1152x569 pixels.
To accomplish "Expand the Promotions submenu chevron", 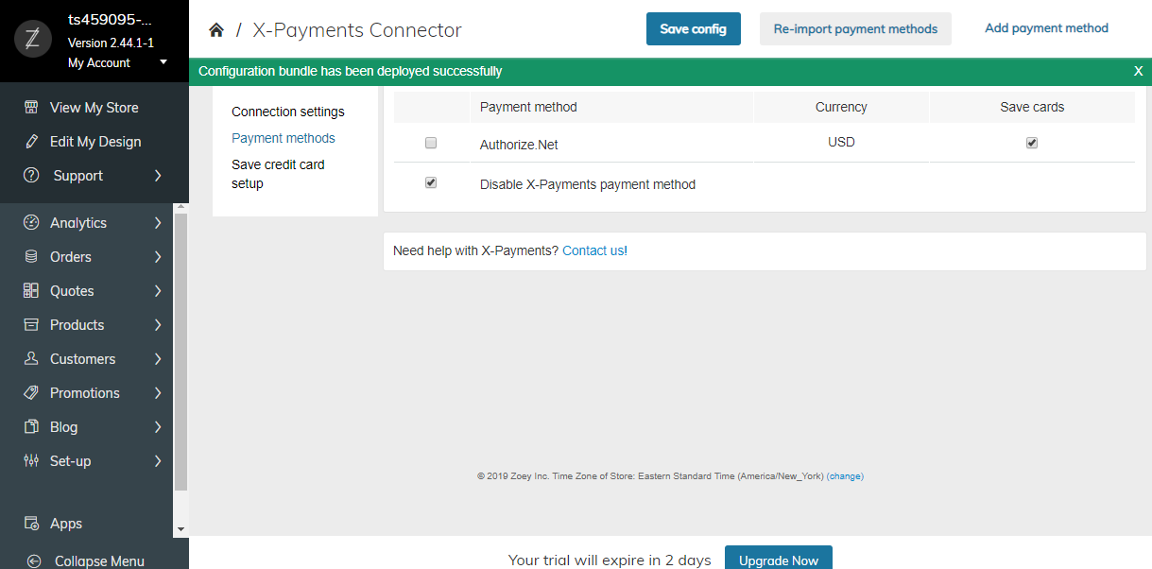I will point(158,393).
